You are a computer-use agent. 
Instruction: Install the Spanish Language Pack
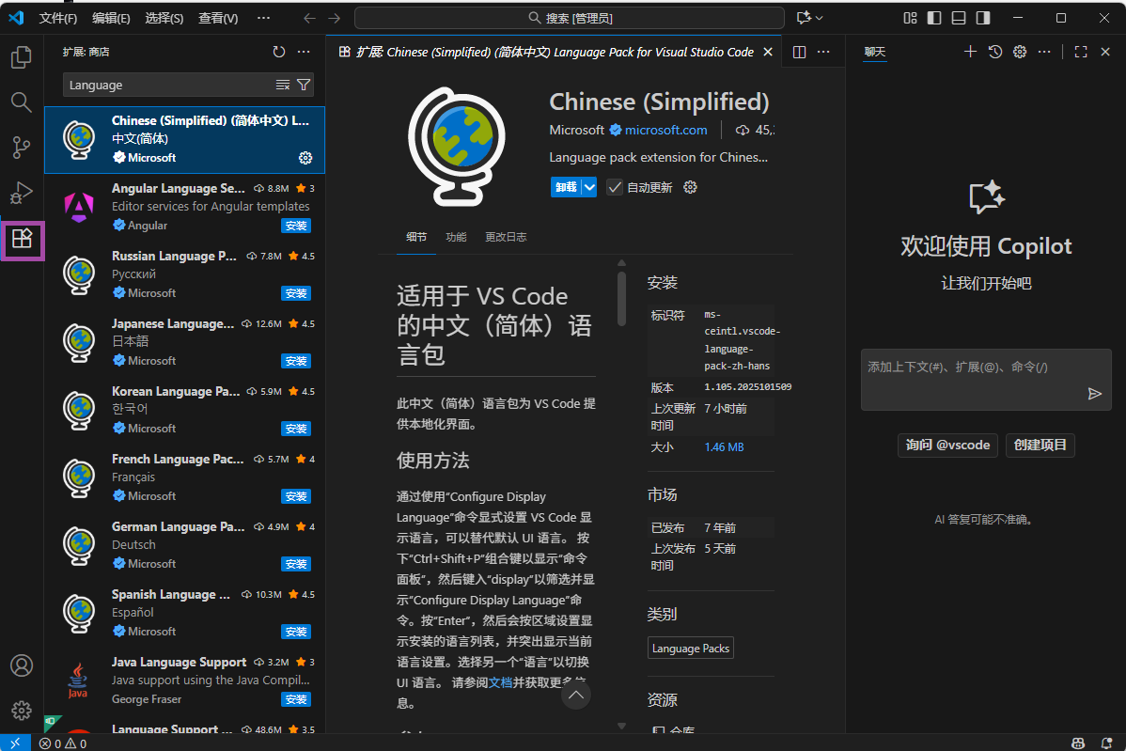296,632
